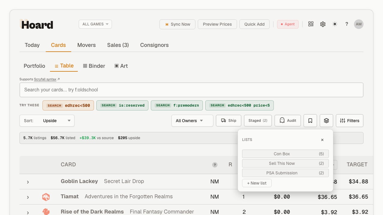This screenshot has width=383, height=215.
Task: Open the Consignors tab
Action: click(x=154, y=45)
